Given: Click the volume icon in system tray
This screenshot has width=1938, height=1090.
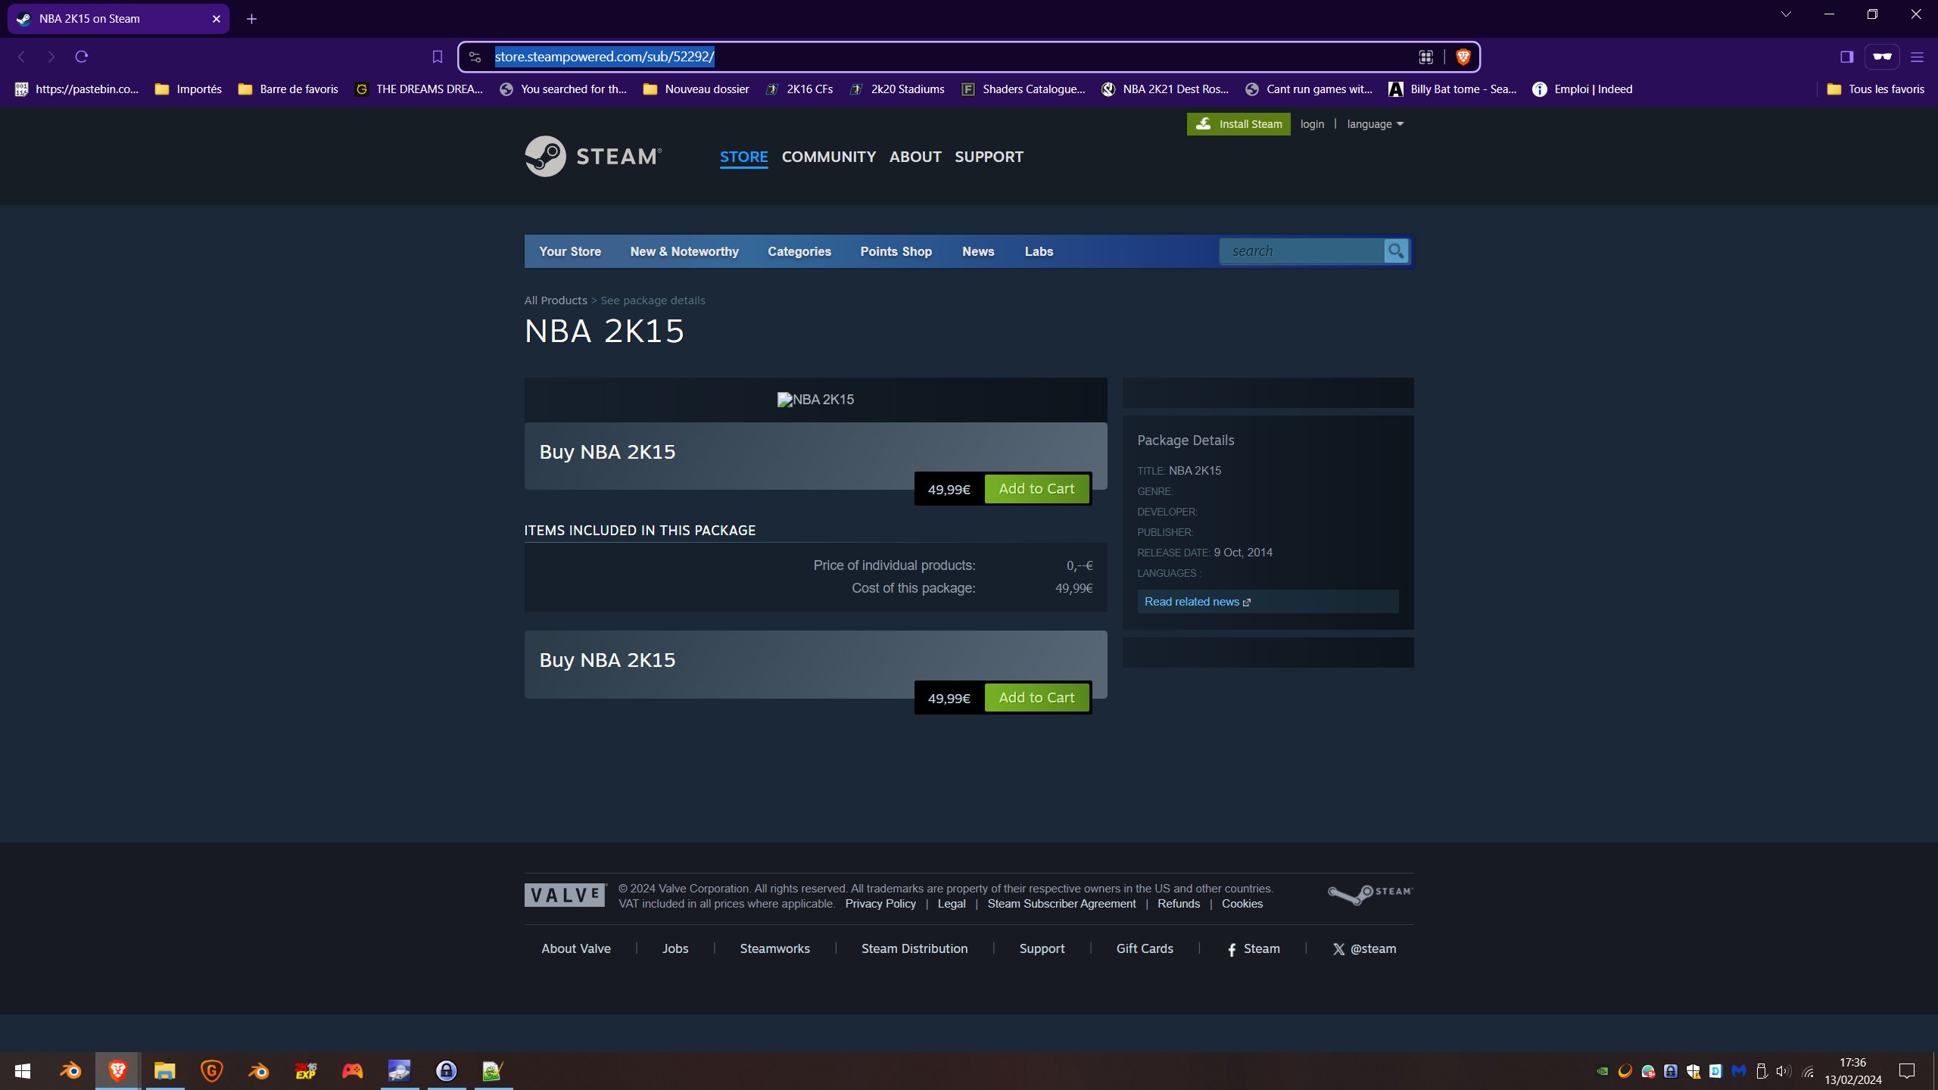Looking at the screenshot, I should tap(1784, 1071).
